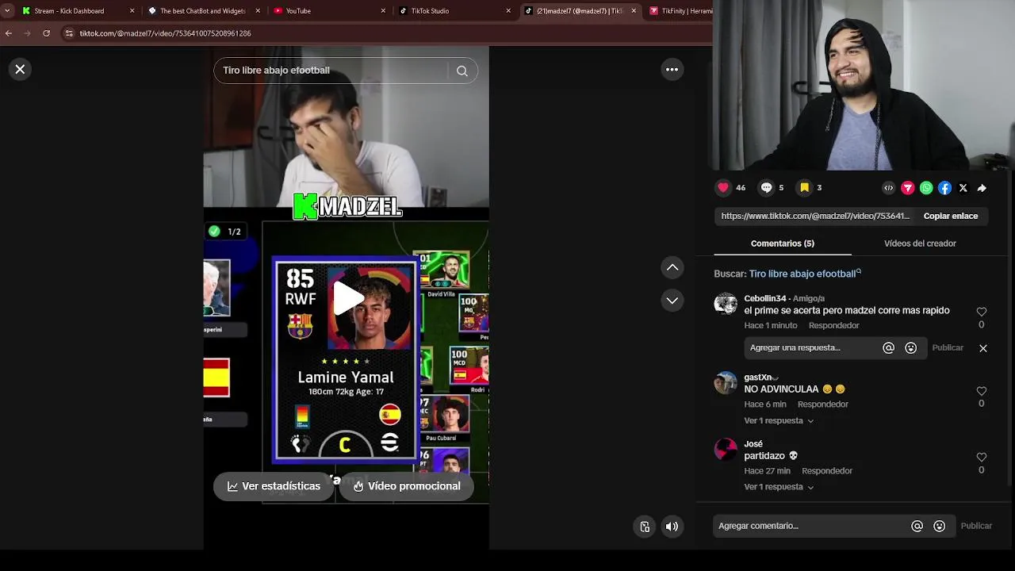Open more share options arrow
This screenshot has width=1015, height=571.
(x=982, y=188)
